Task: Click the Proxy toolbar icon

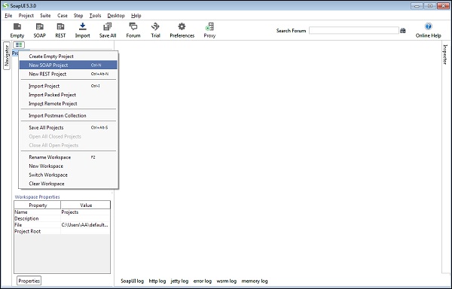Action: point(209,27)
